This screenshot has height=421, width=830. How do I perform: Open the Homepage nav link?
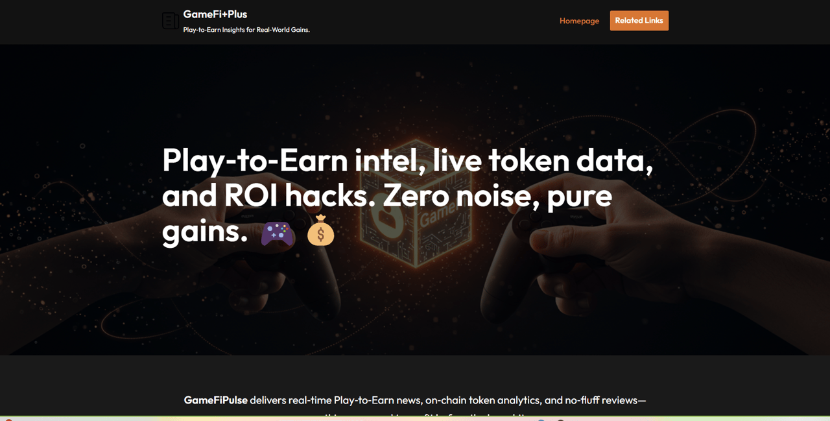click(579, 21)
